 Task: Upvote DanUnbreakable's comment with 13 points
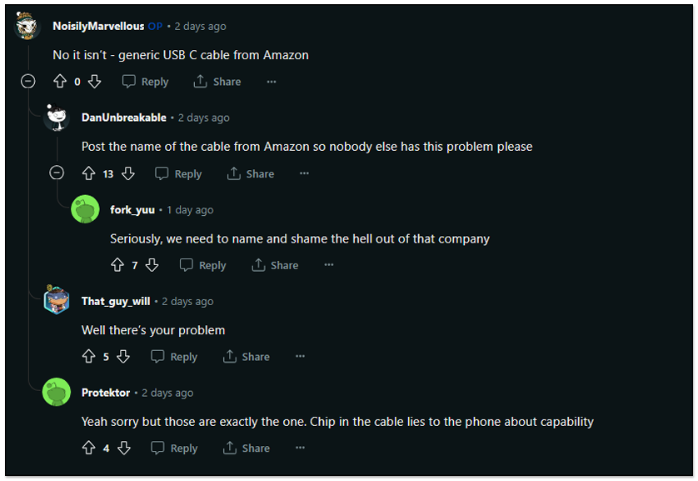tap(88, 173)
